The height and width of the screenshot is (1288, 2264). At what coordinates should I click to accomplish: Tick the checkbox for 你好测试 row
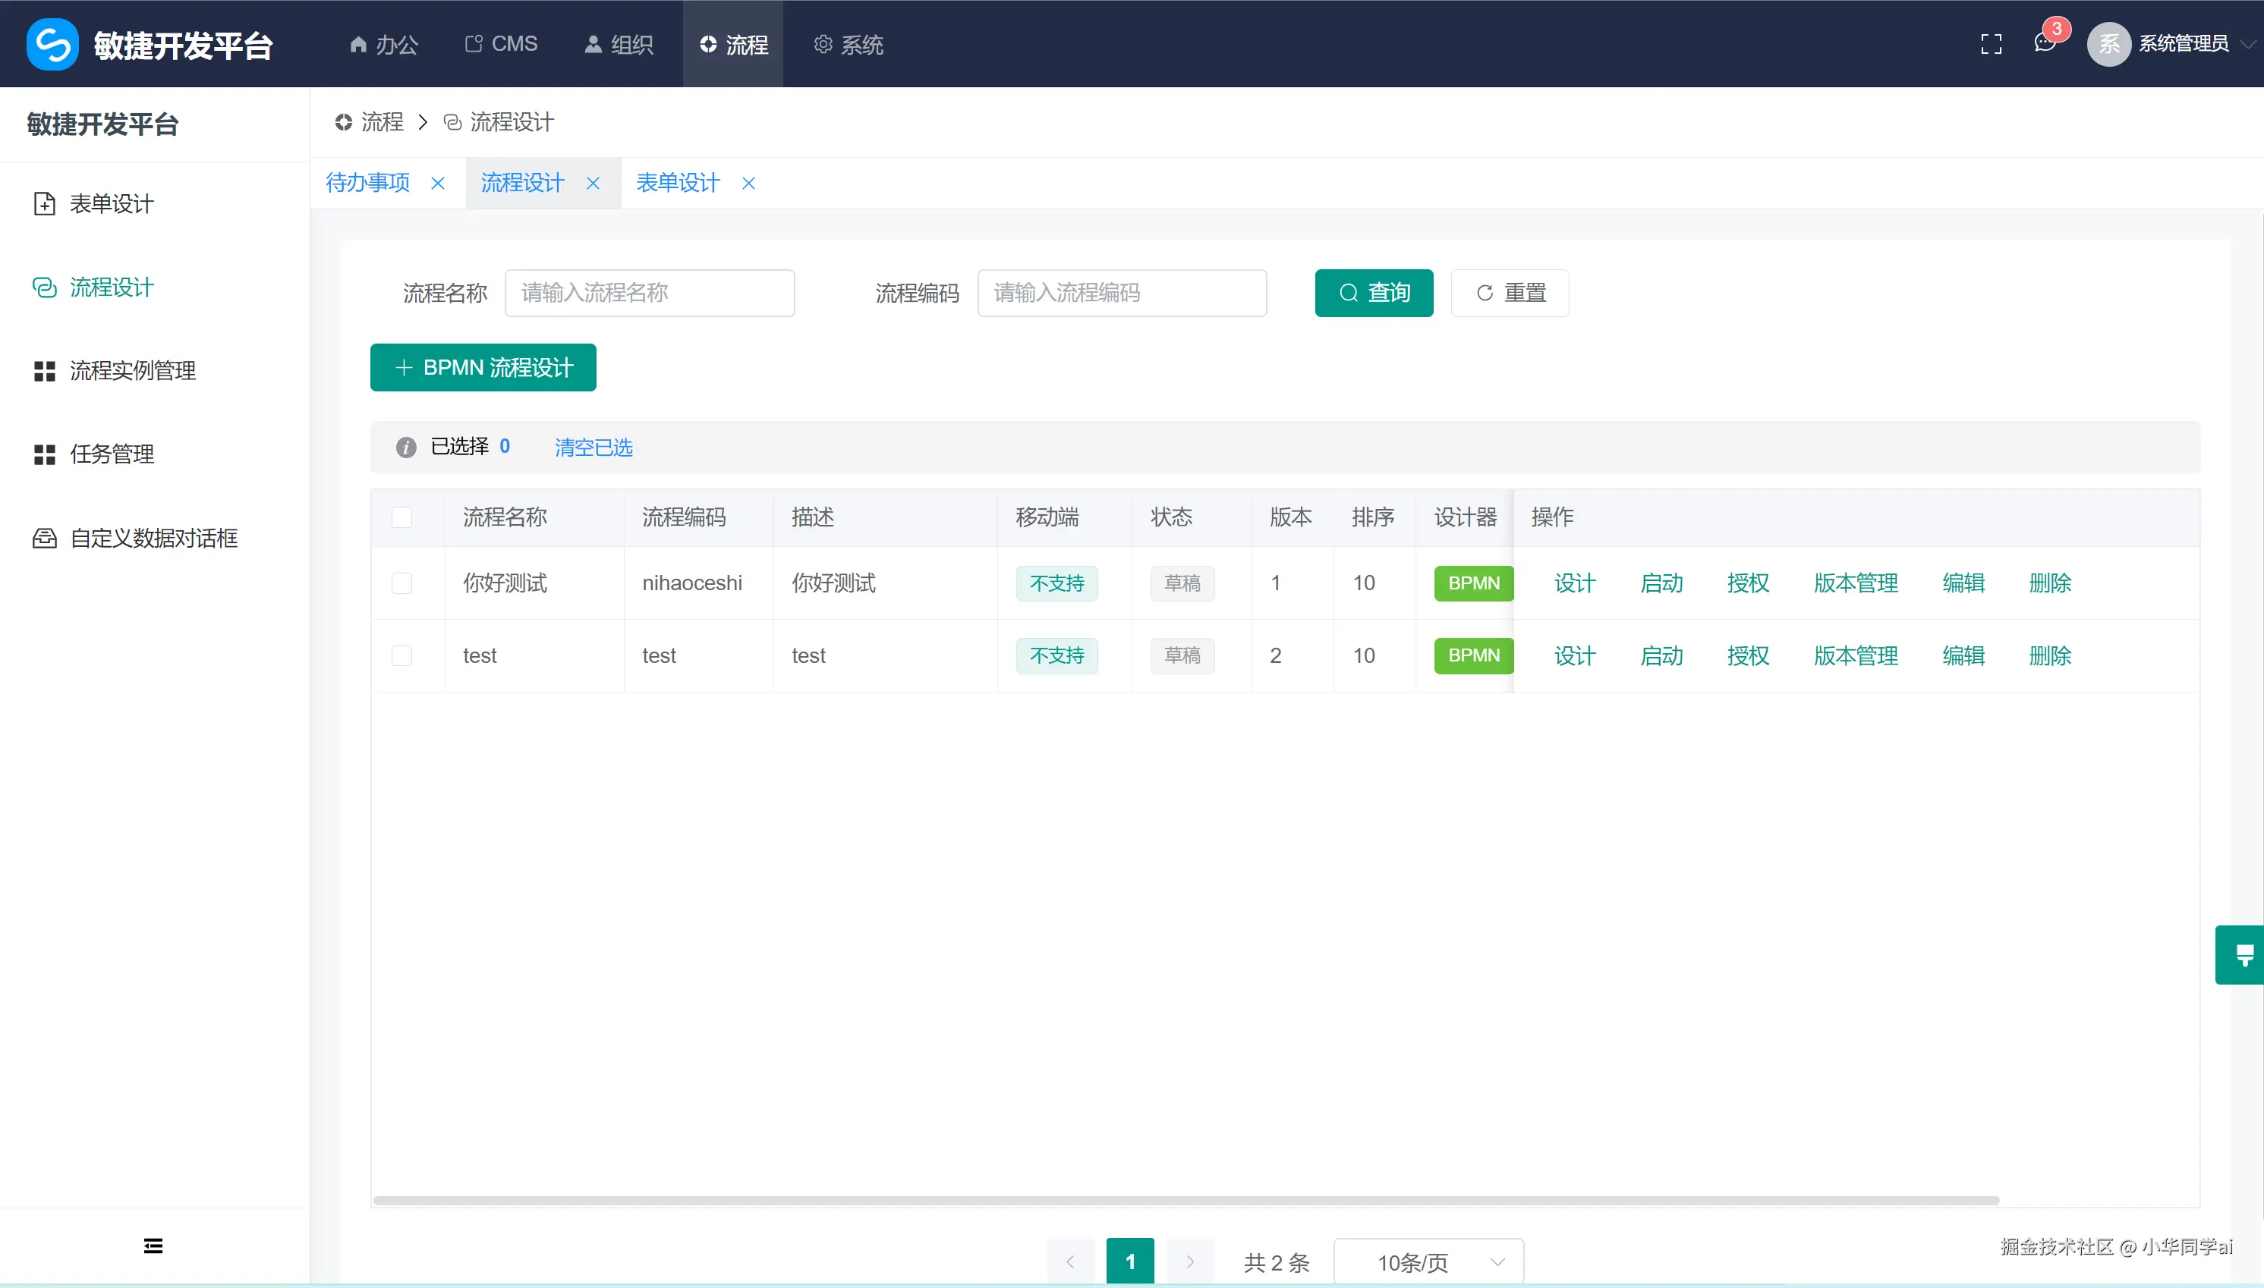pyautogui.click(x=401, y=583)
